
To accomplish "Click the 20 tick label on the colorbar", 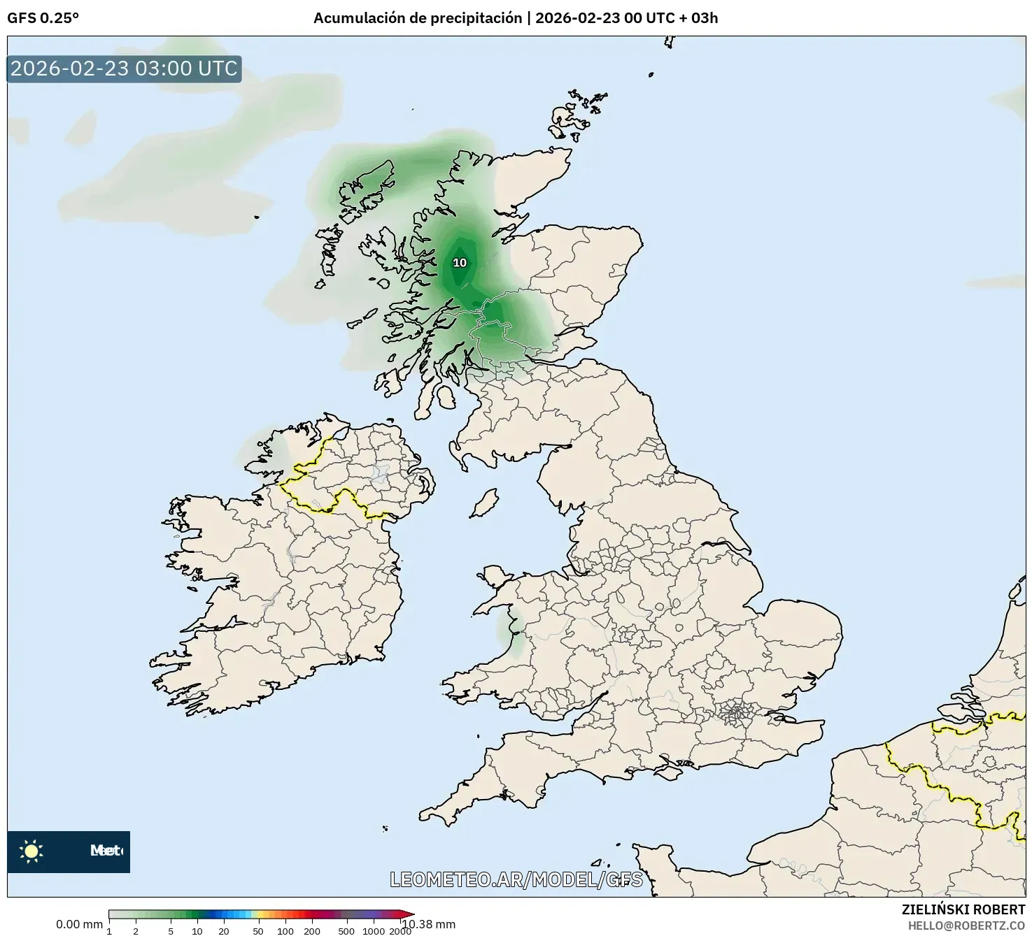I will pos(224,931).
